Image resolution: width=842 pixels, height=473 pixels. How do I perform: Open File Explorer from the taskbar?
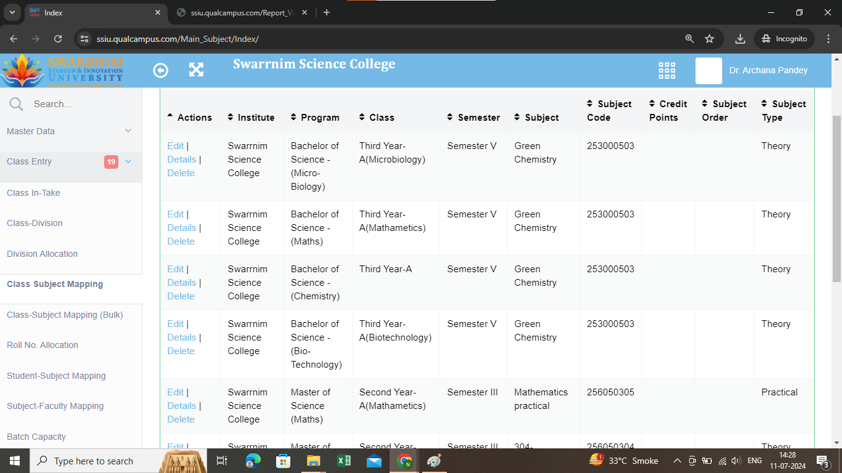[313, 461]
